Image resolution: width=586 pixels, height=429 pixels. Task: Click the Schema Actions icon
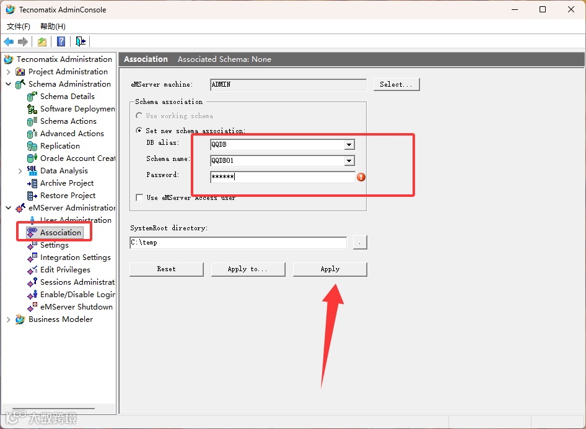point(32,121)
